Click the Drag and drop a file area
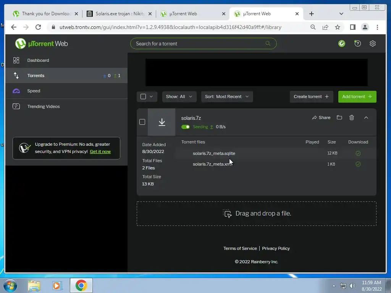391x293 pixels. click(256, 214)
